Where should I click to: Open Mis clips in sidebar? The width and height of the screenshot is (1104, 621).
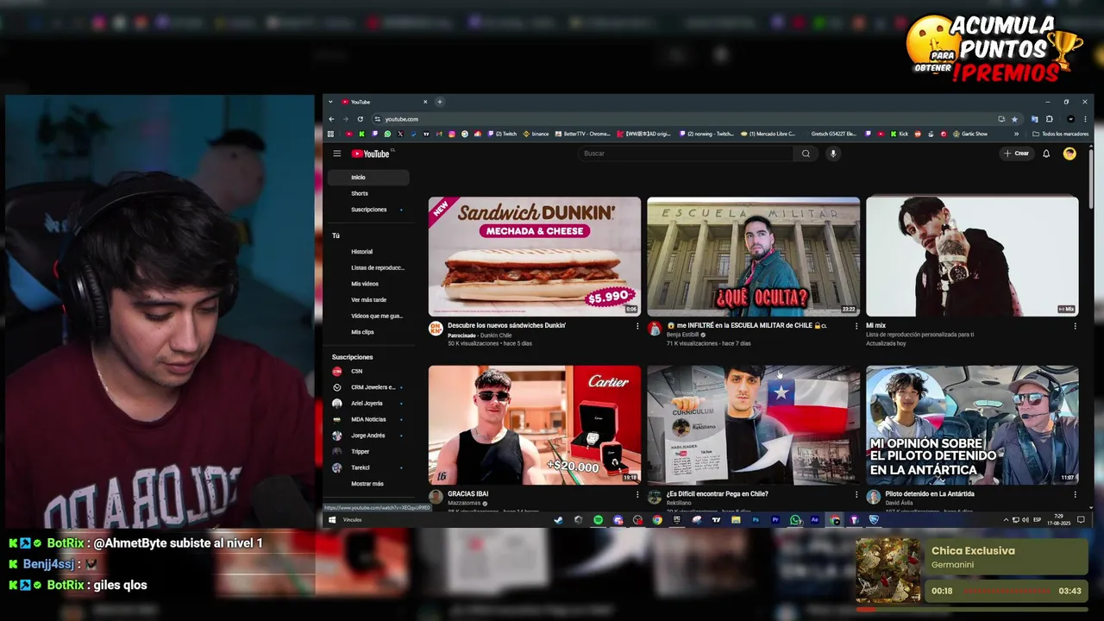click(368, 332)
